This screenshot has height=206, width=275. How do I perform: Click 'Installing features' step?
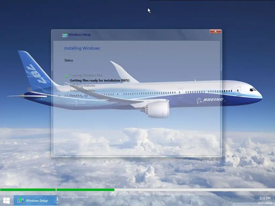tap(82, 86)
